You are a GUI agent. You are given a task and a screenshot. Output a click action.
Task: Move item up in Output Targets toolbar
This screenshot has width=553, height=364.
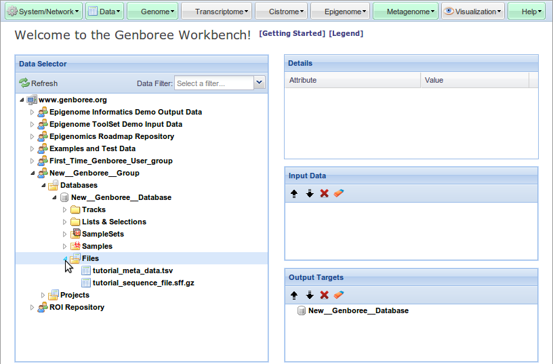click(294, 296)
